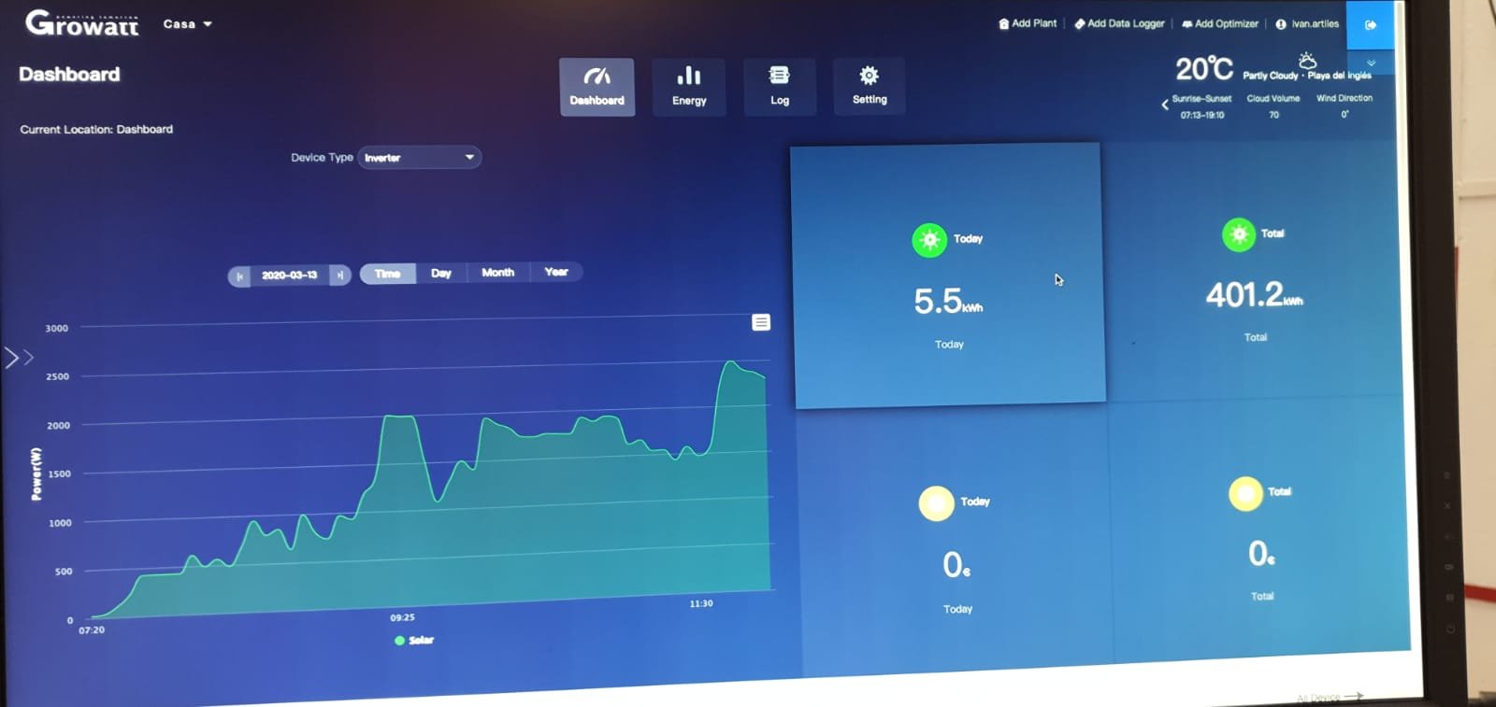
Task: Select the Time chart range option
Action: coord(387,274)
